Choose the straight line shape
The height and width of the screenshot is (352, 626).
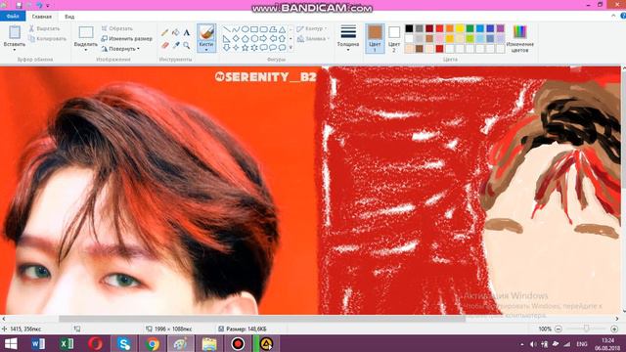click(226, 29)
